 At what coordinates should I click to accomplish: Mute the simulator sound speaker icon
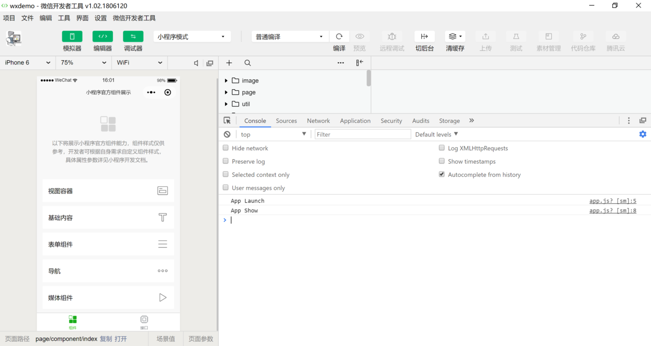(x=196, y=63)
